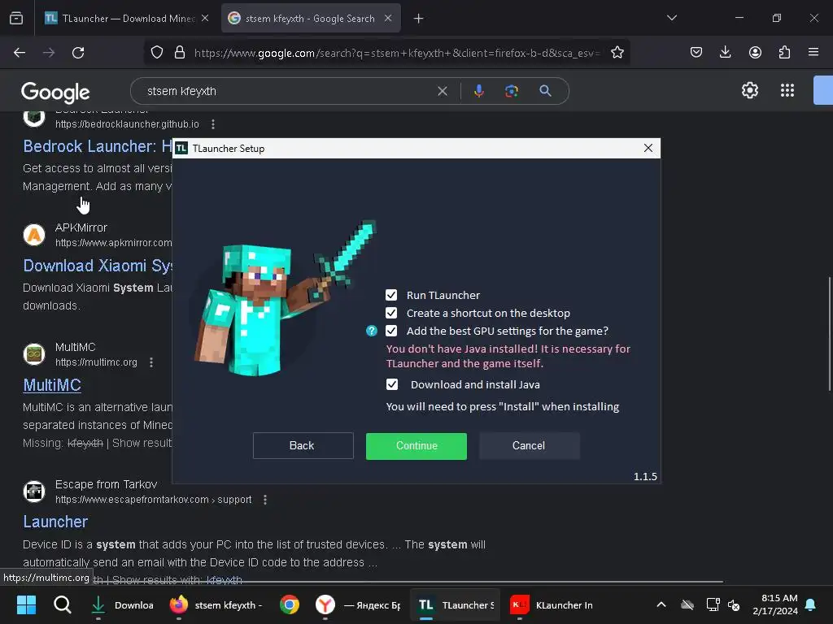This screenshot has height=624, width=833.
Task: Open the MultiMC result title link
Action: (52, 384)
